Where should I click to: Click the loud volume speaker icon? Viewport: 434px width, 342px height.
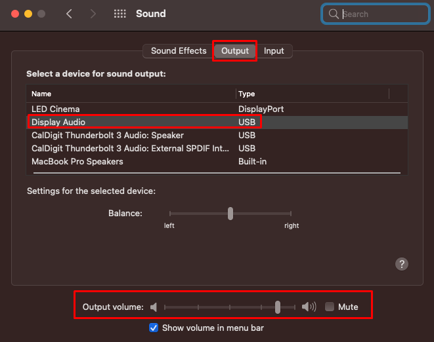tap(309, 307)
